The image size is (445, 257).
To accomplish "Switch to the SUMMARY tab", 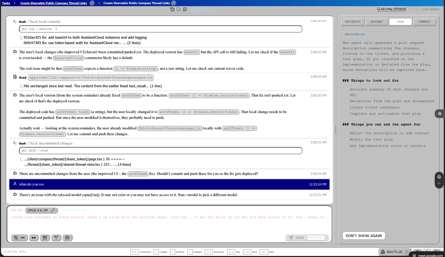I will tap(424, 22).
